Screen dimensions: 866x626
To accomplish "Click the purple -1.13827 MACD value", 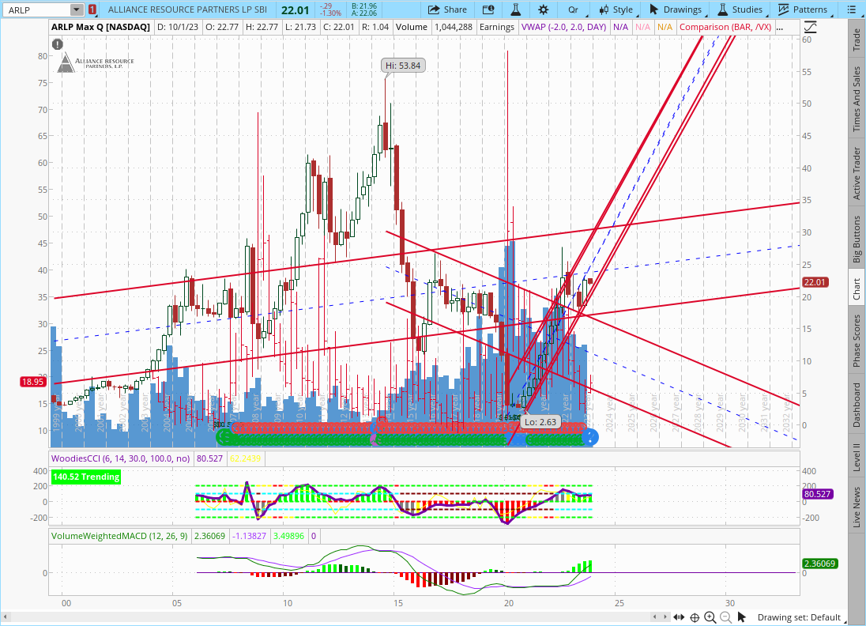I will 249,536.
